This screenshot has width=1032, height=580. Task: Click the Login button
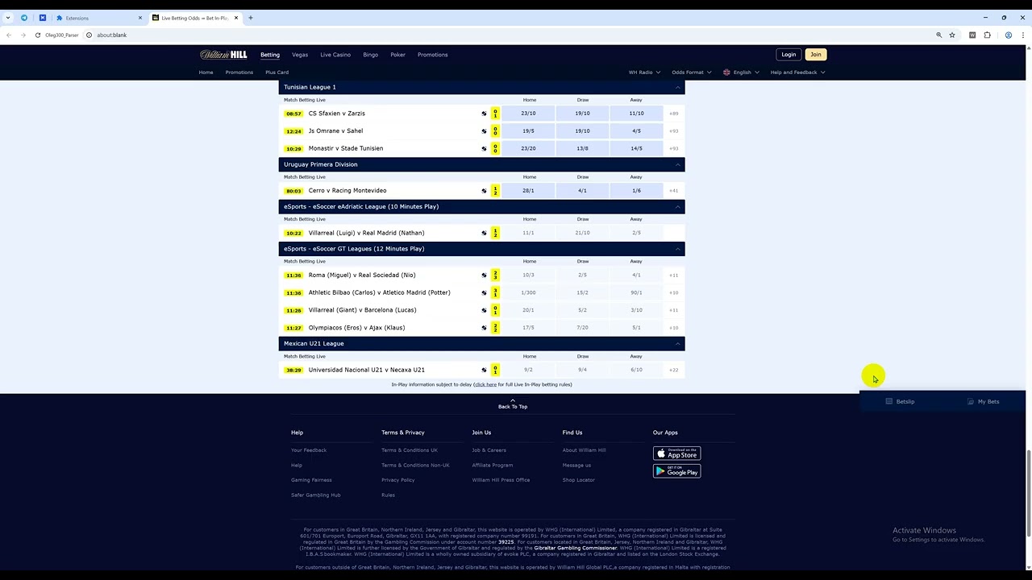(x=789, y=55)
